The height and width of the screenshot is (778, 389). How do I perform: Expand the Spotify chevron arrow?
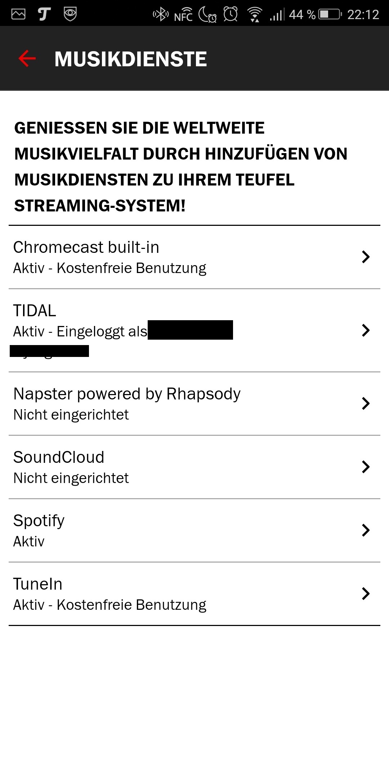click(366, 530)
